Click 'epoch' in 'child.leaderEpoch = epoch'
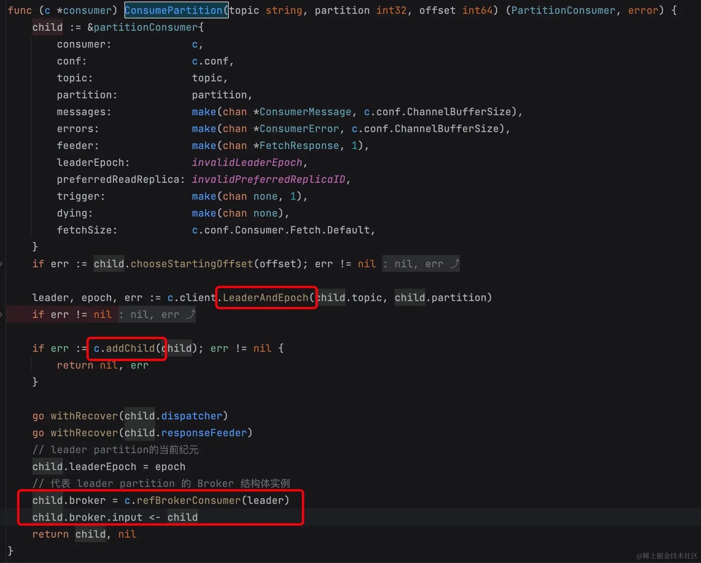Screen dimensions: 701x563 (x=170, y=467)
